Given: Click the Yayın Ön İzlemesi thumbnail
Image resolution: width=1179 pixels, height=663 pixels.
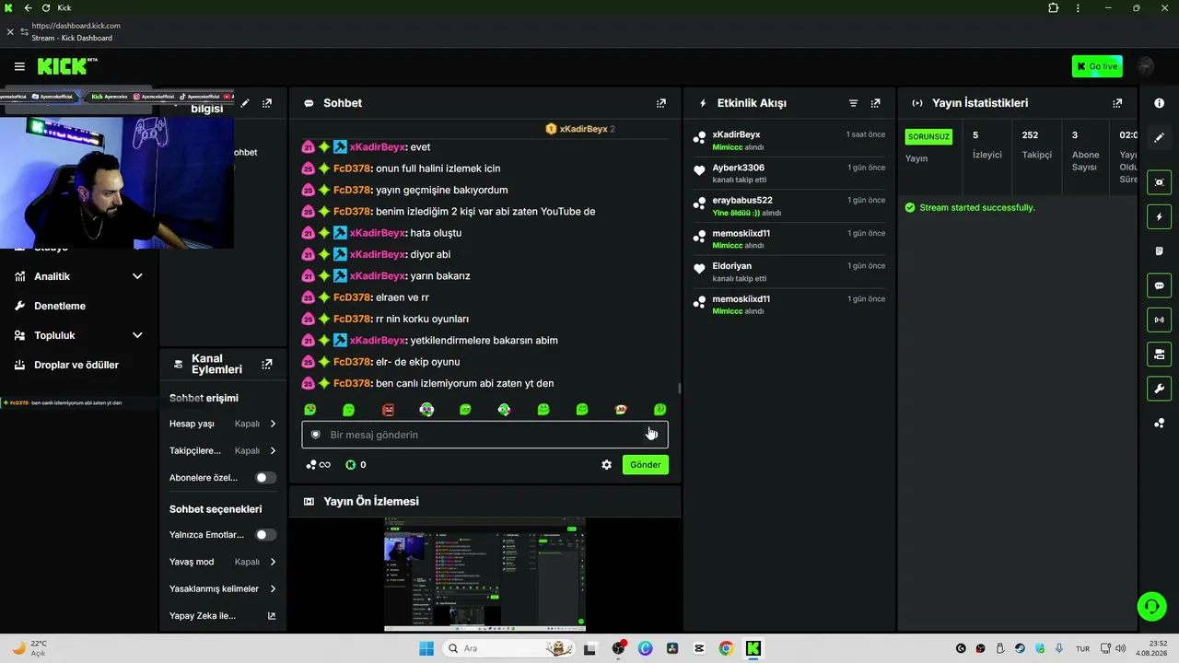Looking at the screenshot, I should (484, 575).
